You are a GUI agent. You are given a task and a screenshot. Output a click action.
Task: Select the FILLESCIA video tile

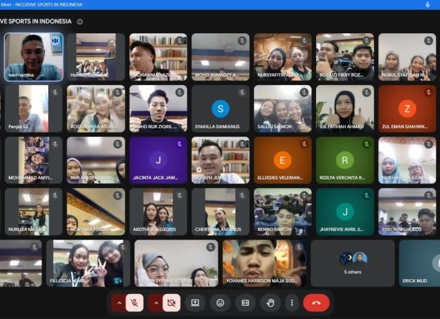[x=88, y=263]
